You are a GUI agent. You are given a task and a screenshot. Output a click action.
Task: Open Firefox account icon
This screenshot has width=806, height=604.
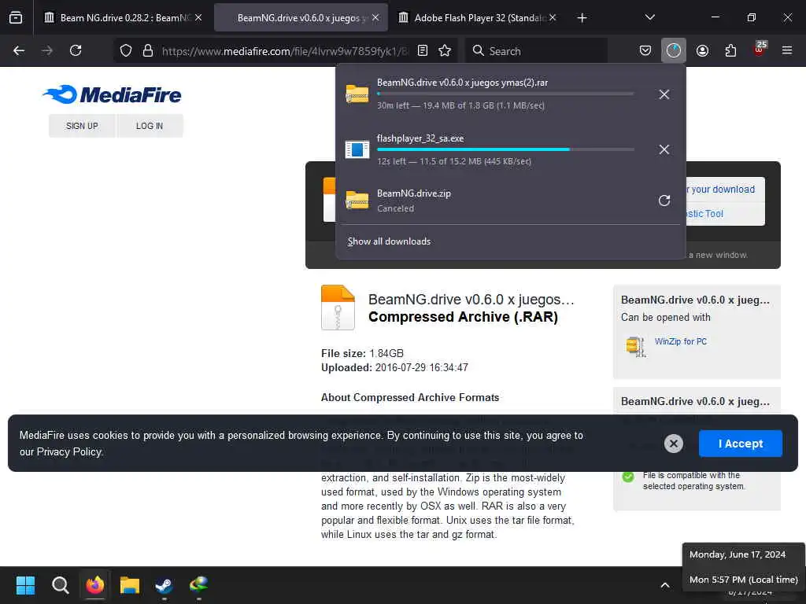click(x=702, y=50)
